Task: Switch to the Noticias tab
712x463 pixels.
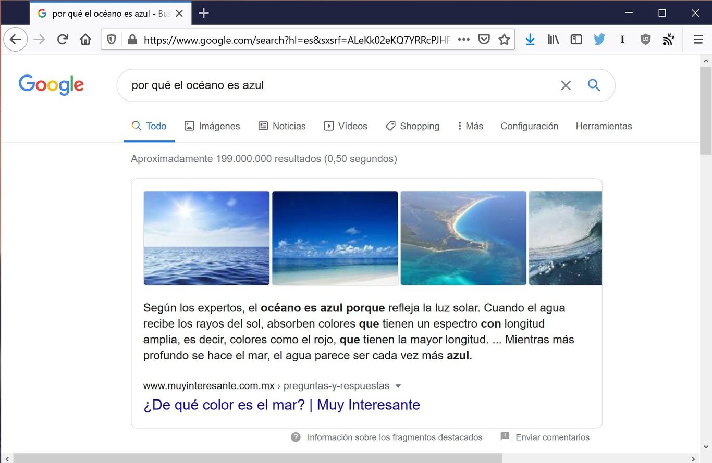Action: click(282, 126)
